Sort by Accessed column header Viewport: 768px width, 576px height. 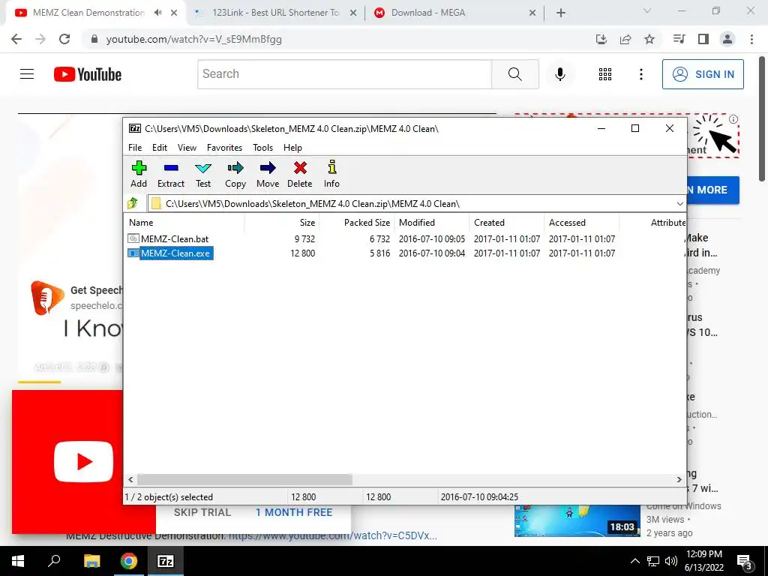pyautogui.click(x=582, y=222)
